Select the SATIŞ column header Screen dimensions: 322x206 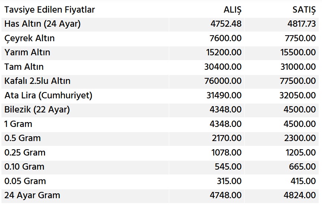(304, 10)
